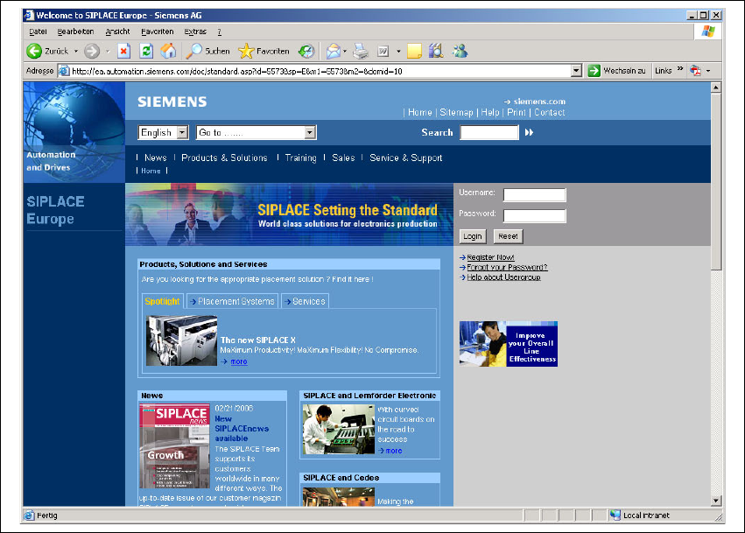Open Improve your Overall Line Effectiveness banner

509,343
